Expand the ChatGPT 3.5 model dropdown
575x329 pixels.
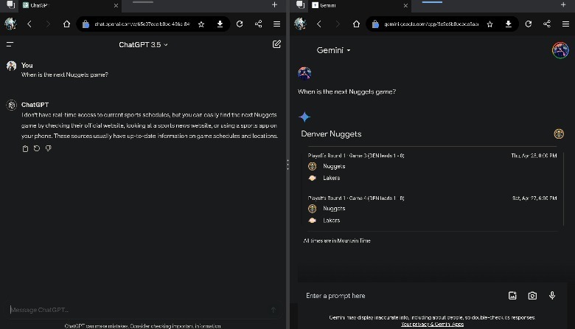[x=144, y=44]
